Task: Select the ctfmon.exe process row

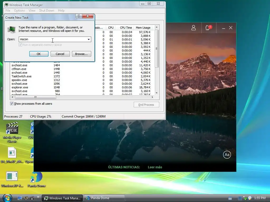Action: click(x=82, y=69)
